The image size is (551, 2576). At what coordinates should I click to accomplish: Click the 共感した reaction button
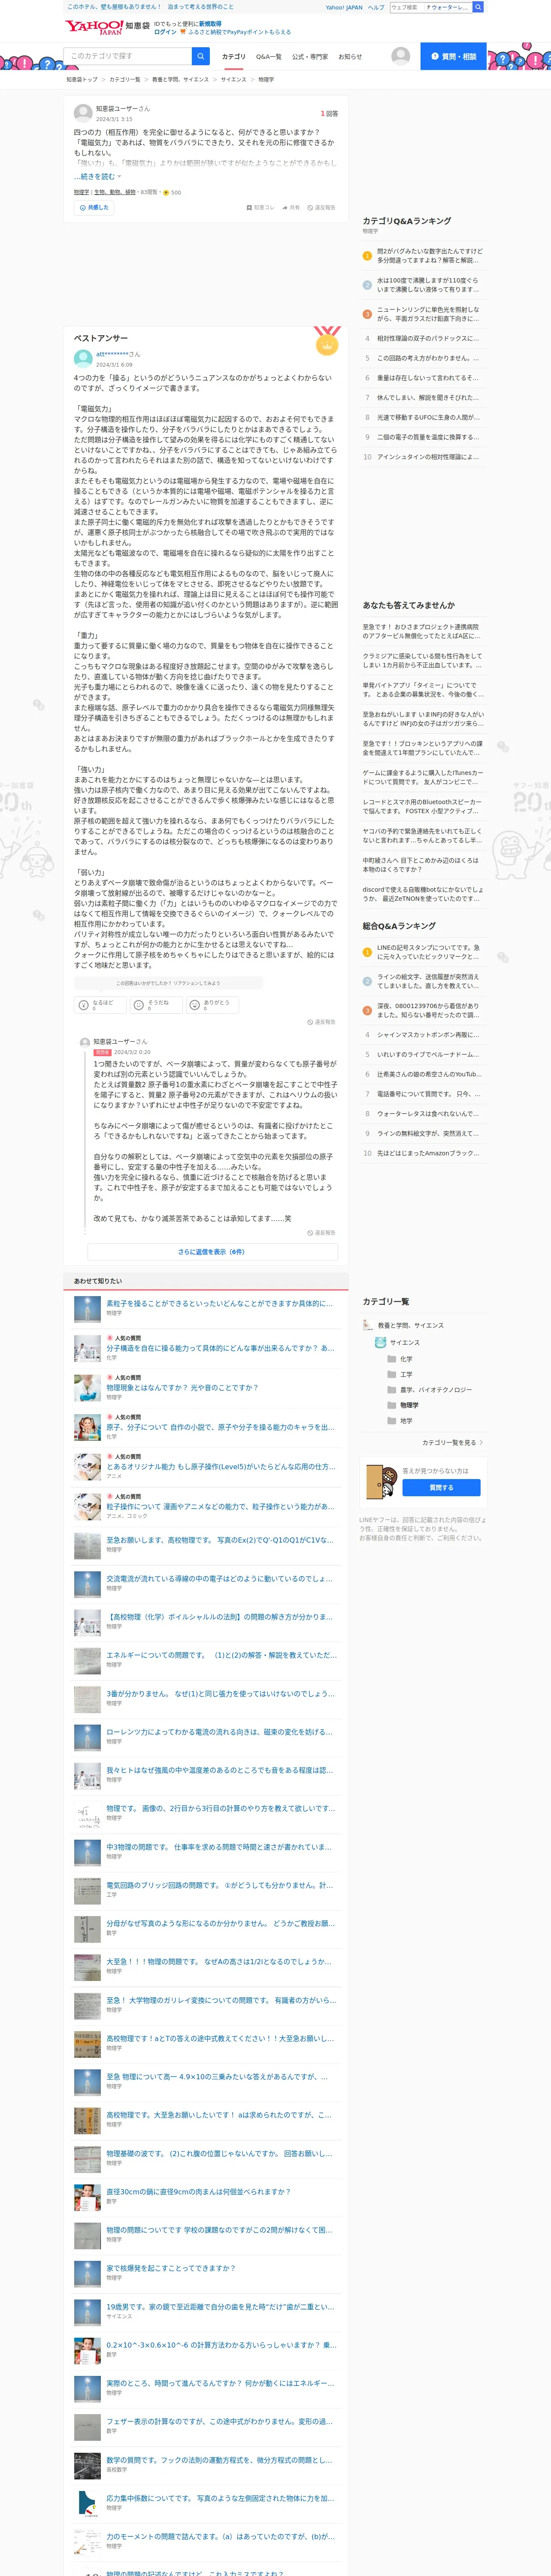(x=94, y=207)
